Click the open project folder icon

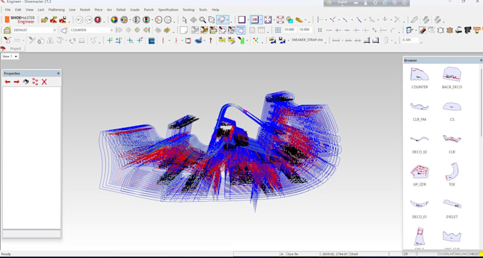(44, 20)
